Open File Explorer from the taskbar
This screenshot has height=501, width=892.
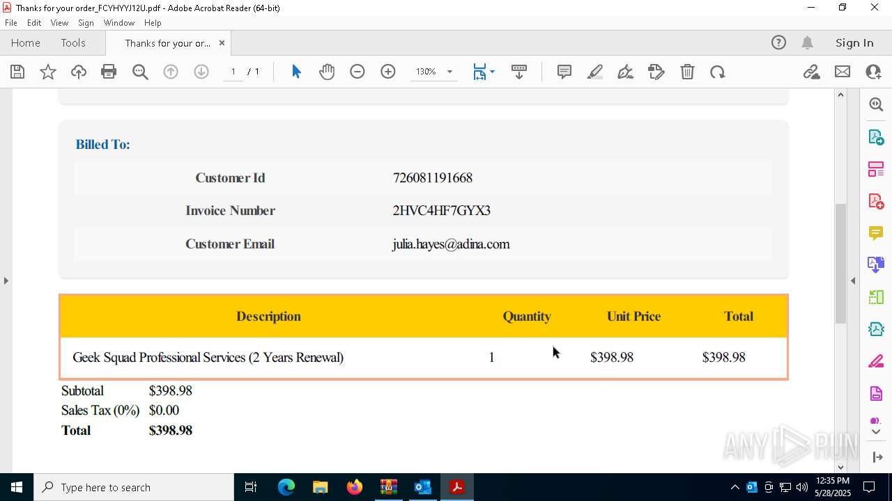point(320,487)
